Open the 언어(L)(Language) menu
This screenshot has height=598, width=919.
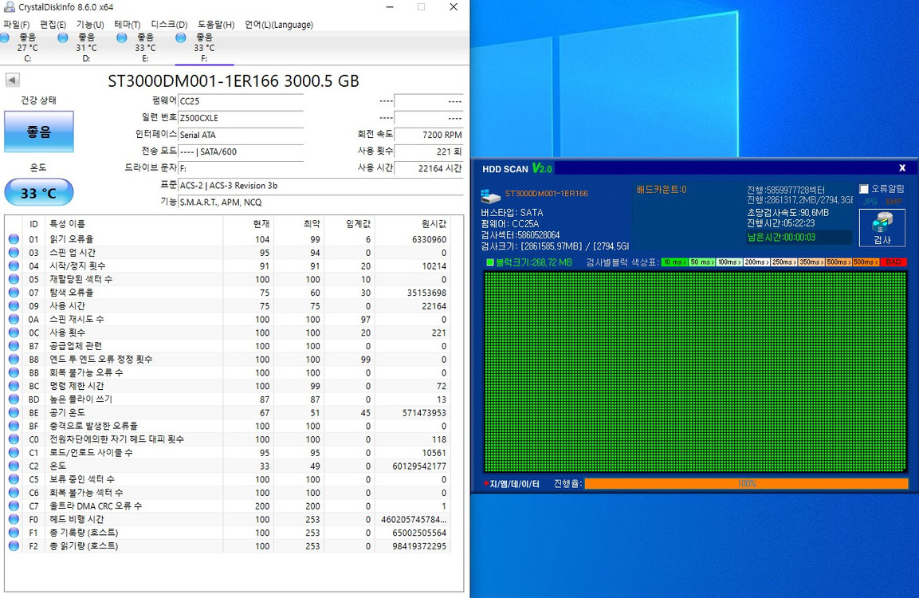tap(278, 25)
